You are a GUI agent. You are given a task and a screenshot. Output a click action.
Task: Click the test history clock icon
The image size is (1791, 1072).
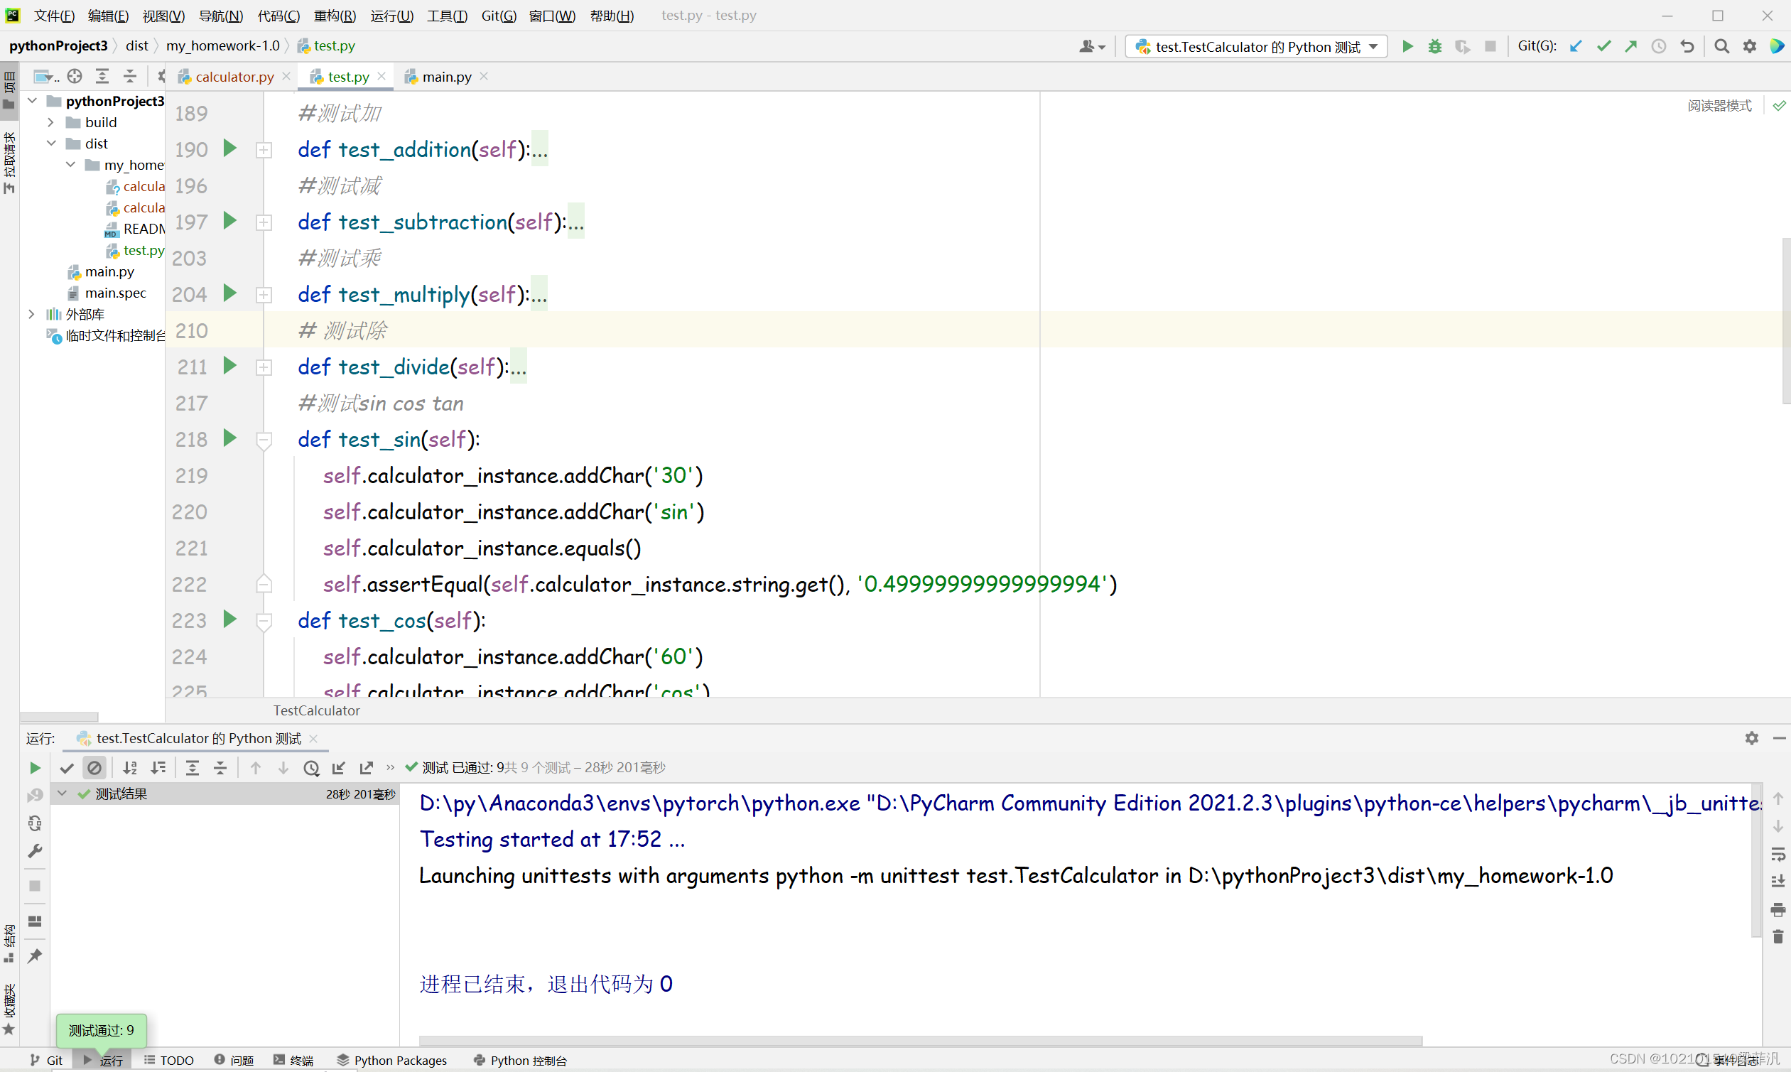[x=311, y=768]
